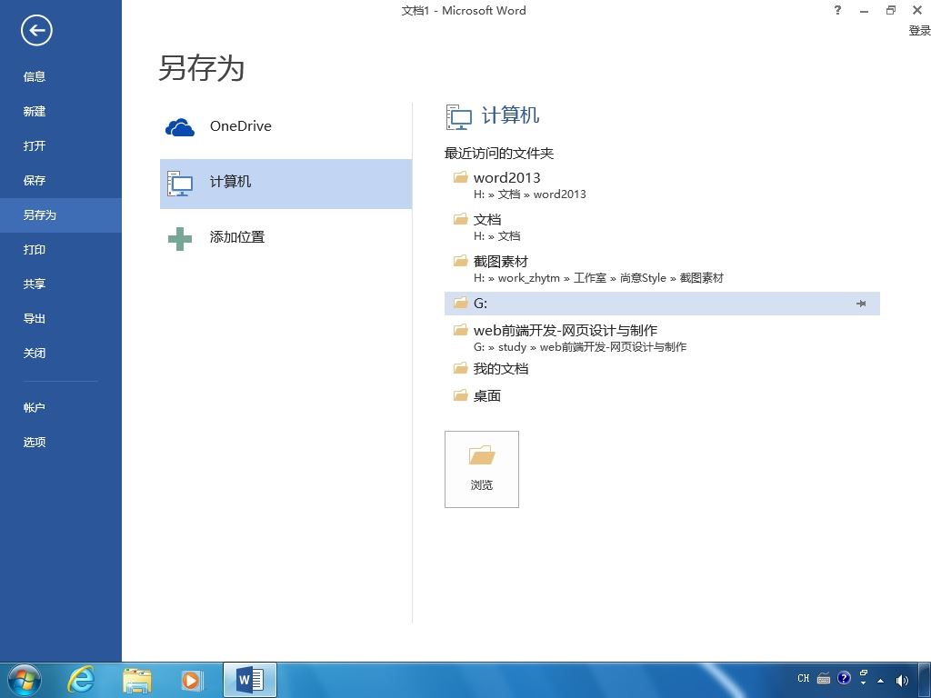931x698 pixels.
Task: Open folder web前端开发-网页设计与制作
Action: pyautogui.click(x=566, y=330)
